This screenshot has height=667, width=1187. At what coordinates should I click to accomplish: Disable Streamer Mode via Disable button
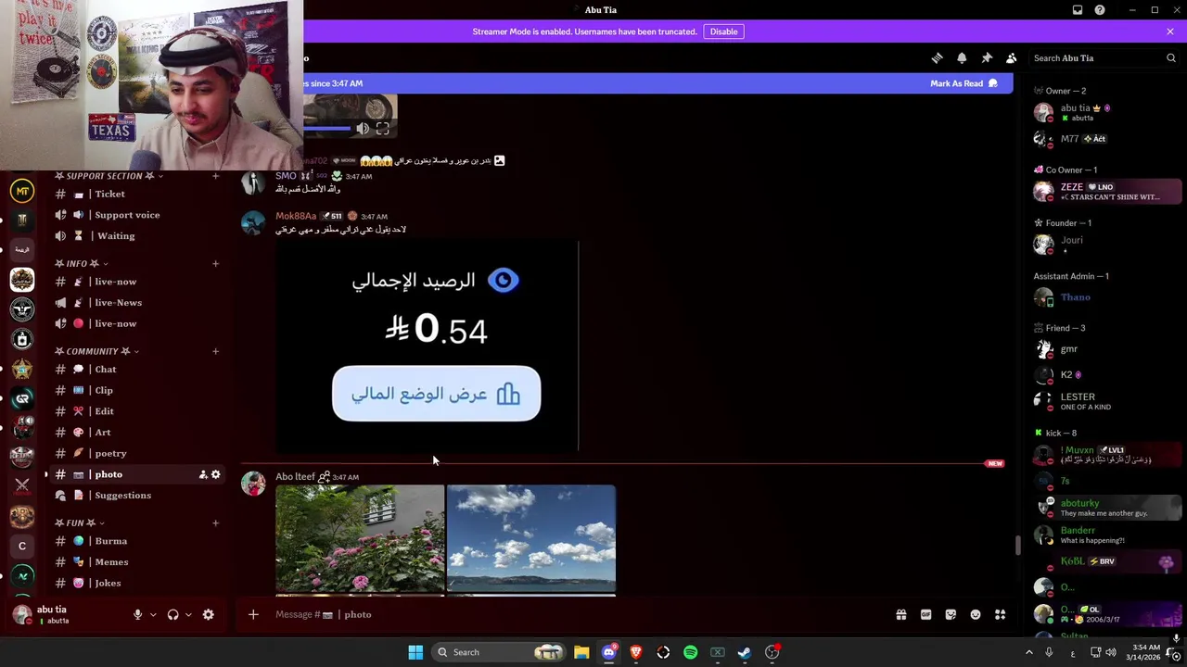click(x=723, y=31)
